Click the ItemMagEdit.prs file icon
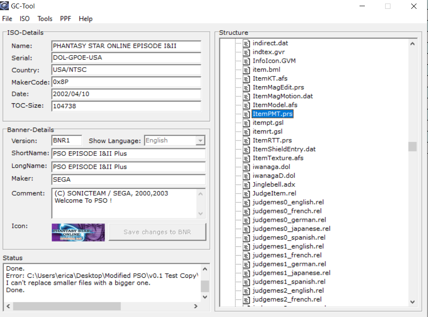The width and height of the screenshot is (428, 317). click(x=246, y=87)
